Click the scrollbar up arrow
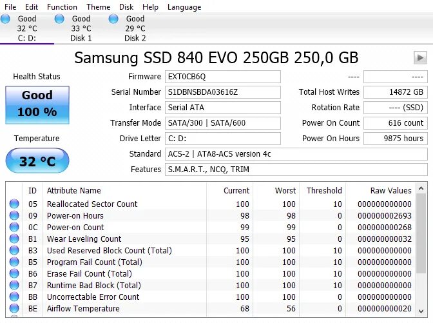This screenshot has height=323, width=433. (x=421, y=189)
